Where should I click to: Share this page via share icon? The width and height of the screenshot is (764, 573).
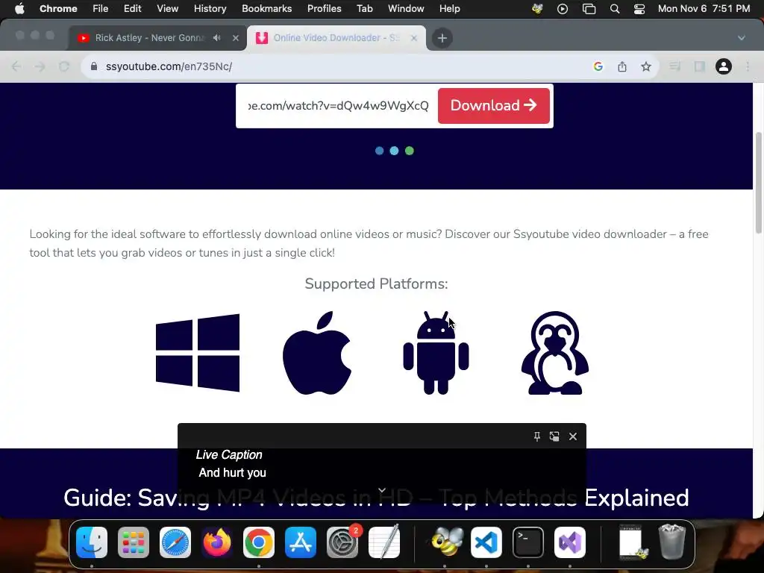pos(622,66)
